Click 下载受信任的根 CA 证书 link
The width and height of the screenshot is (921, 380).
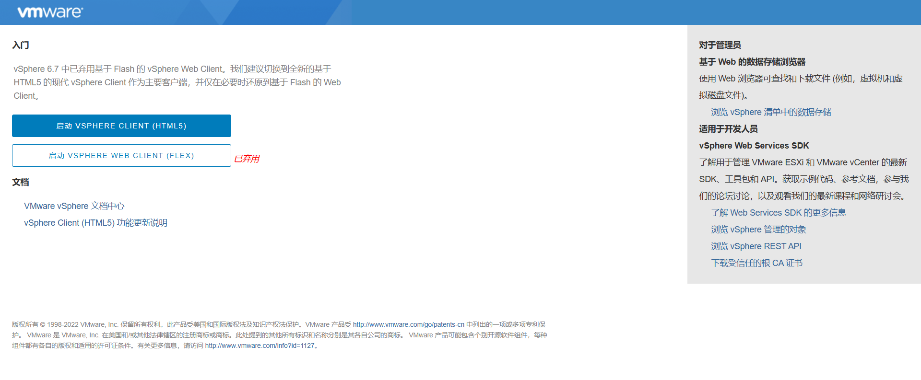pyautogui.click(x=756, y=263)
